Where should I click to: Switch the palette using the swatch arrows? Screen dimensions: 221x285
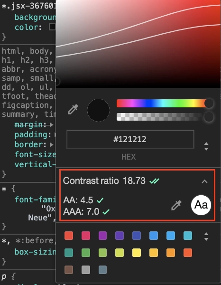[206, 237]
